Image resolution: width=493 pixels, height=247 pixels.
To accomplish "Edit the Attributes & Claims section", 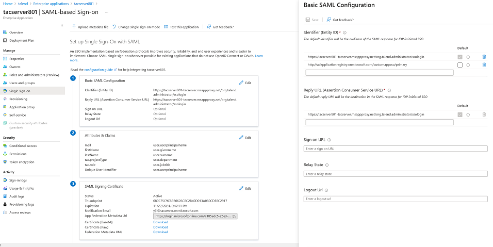I will pyautogui.click(x=245, y=138).
